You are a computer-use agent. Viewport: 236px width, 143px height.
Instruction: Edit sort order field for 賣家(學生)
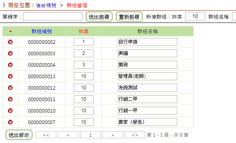click(84, 122)
